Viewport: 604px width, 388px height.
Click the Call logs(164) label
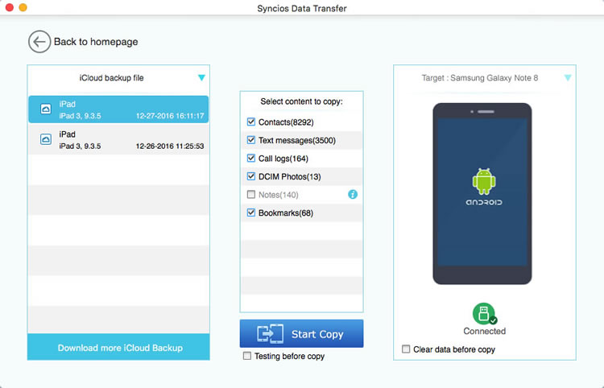coord(283,159)
